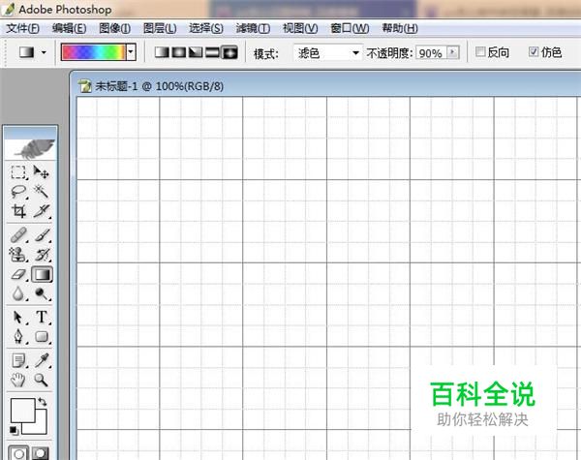Viewport: 581px width, 460px height.
Task: Select the Eyedropper tool
Action: pos(41,360)
